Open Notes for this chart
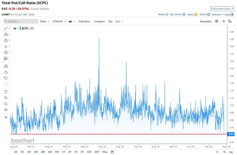Viewport: 237px width, 155px height. pyautogui.click(x=163, y=14)
